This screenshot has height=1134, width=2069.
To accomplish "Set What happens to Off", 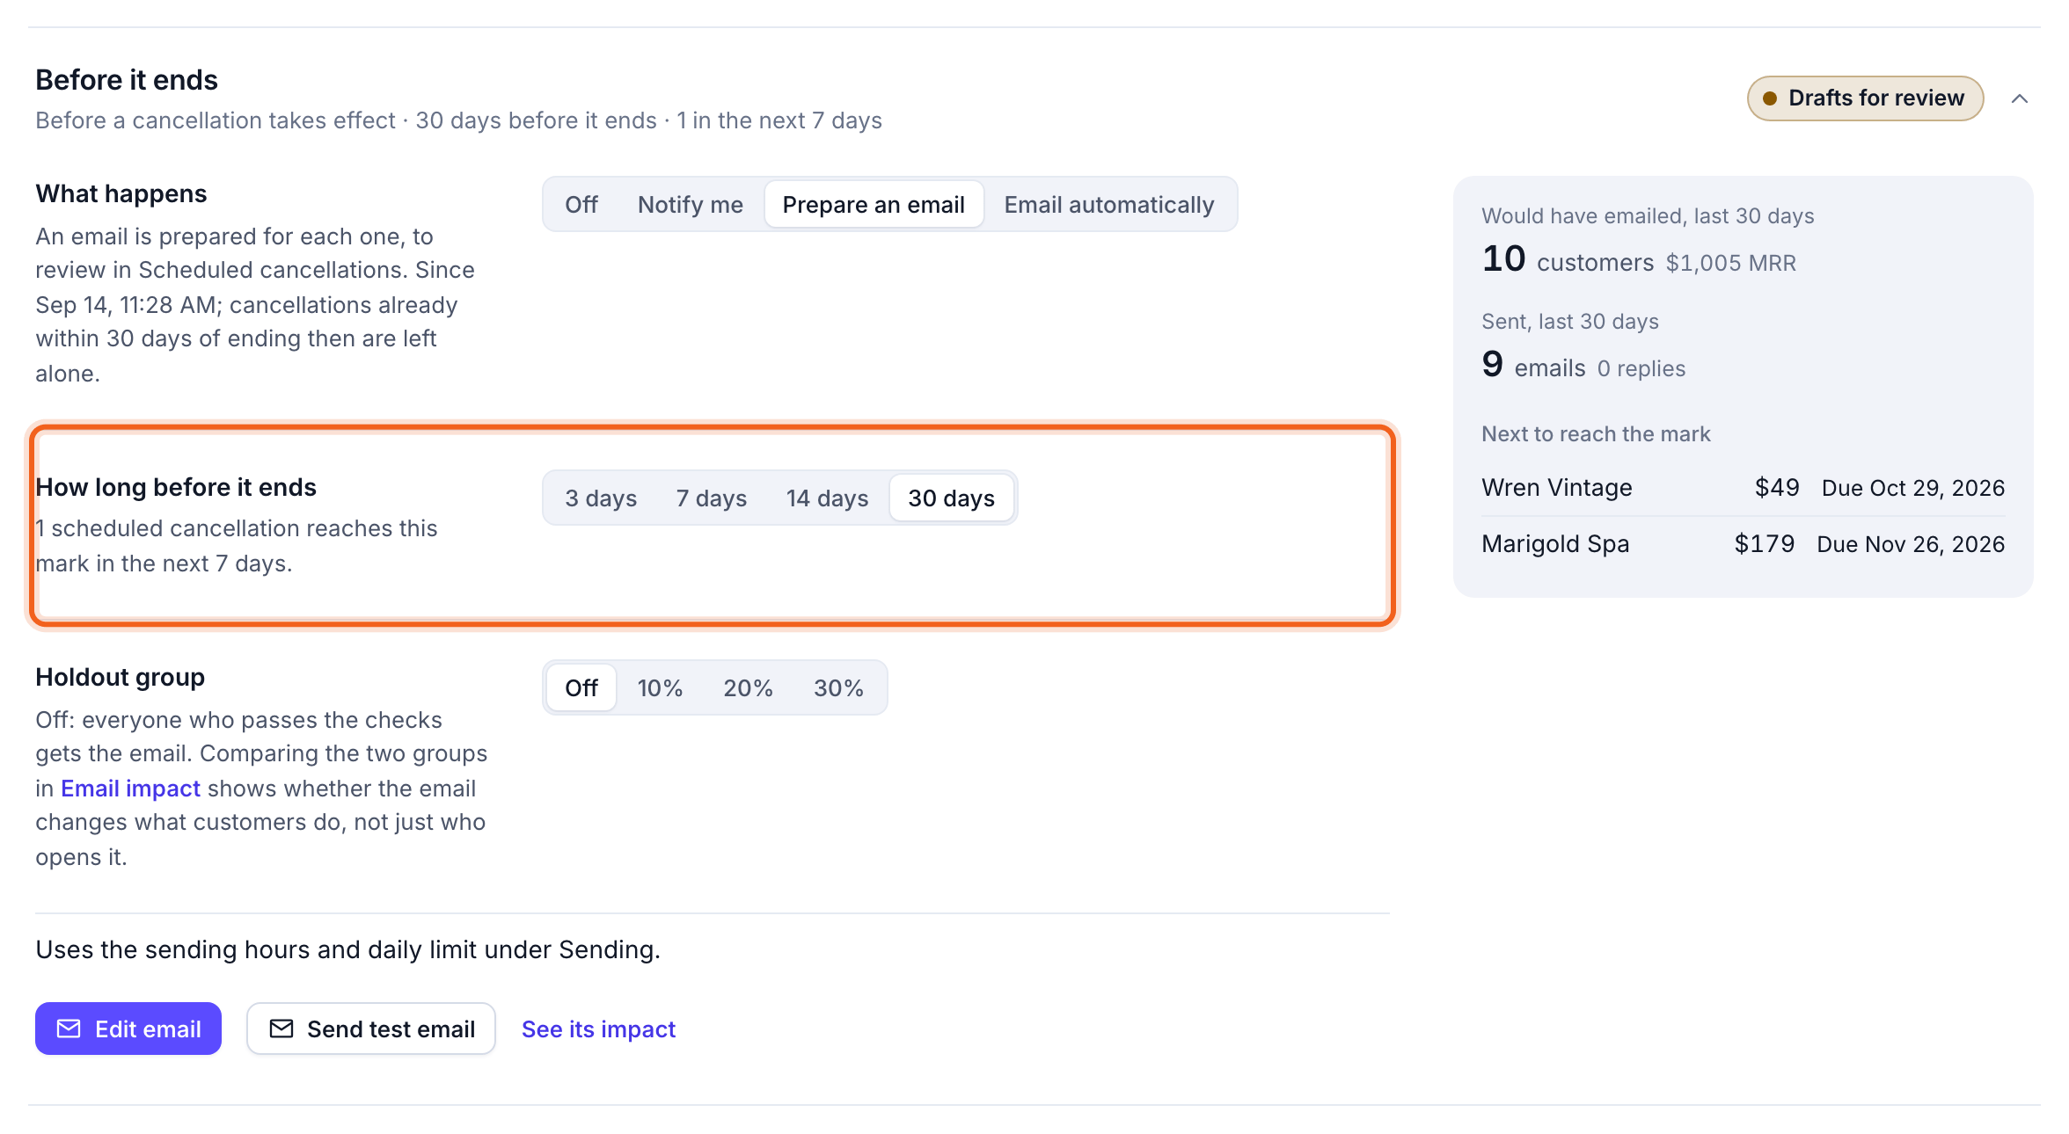I will [581, 205].
